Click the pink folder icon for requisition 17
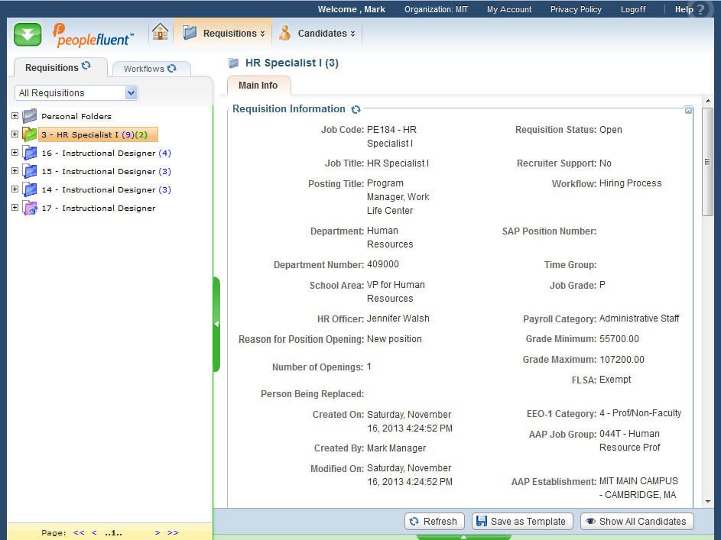Image resolution: width=721 pixels, height=540 pixels. (30, 208)
